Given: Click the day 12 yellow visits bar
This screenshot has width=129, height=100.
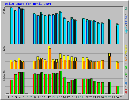Looking at the screenshot, I should (48, 57).
